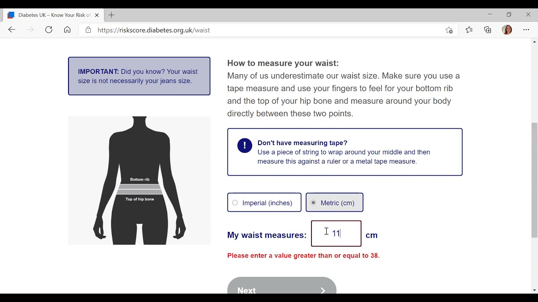
Task: View site security lock info
Action: pos(88,30)
